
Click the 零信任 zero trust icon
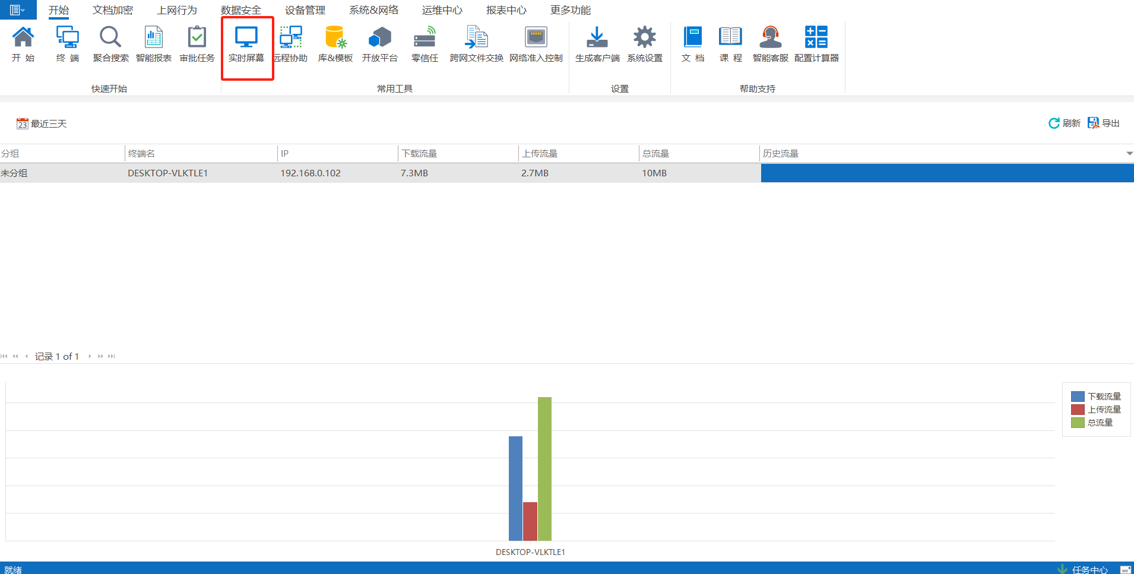click(425, 45)
